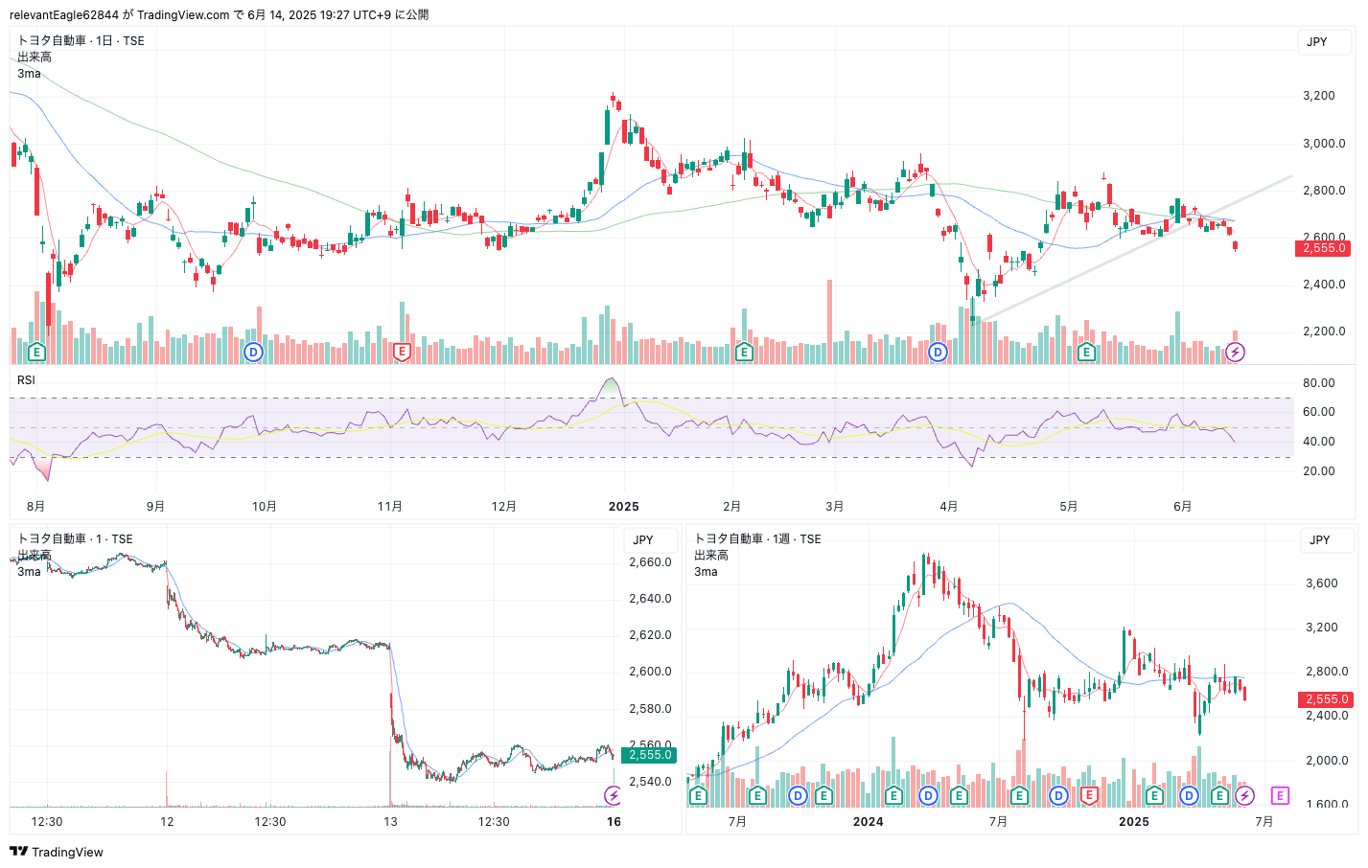
Task: Click the purple lightning marker on the 1-minute chart
Action: click(613, 795)
